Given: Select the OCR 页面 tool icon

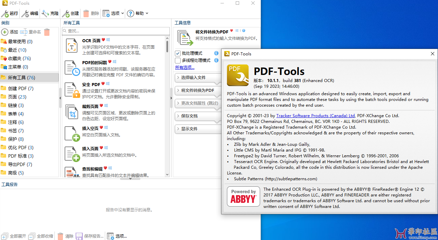Looking at the screenshot, I should tap(72, 46).
